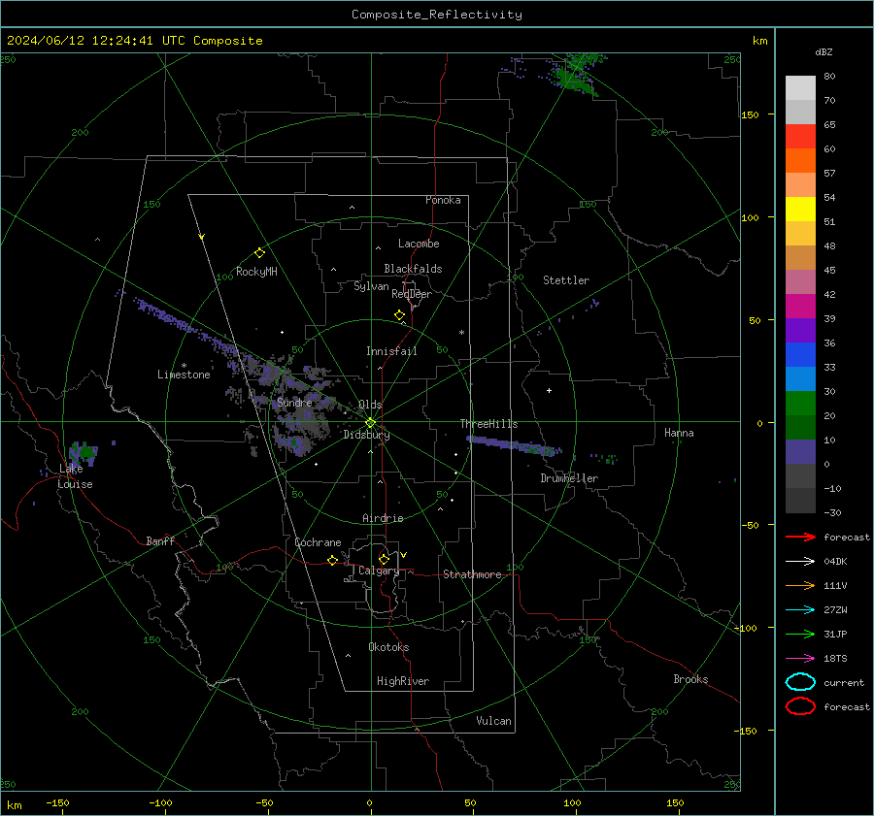
Task: Choose the purple legend swatch above 36
Action: click(800, 330)
